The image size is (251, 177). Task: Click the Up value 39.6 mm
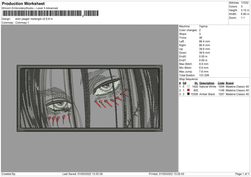coord(205,49)
